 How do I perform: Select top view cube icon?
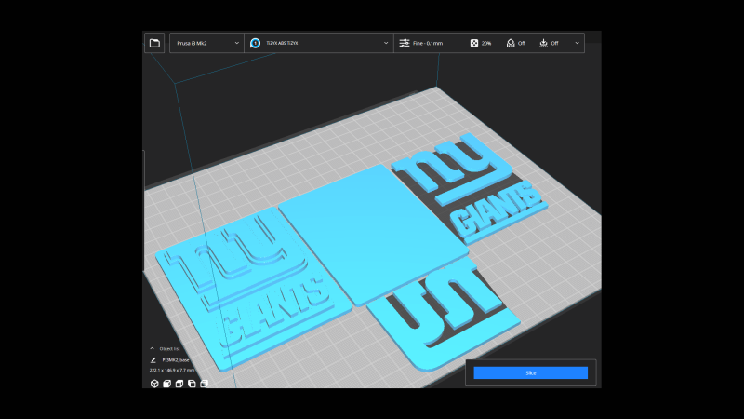click(x=179, y=383)
